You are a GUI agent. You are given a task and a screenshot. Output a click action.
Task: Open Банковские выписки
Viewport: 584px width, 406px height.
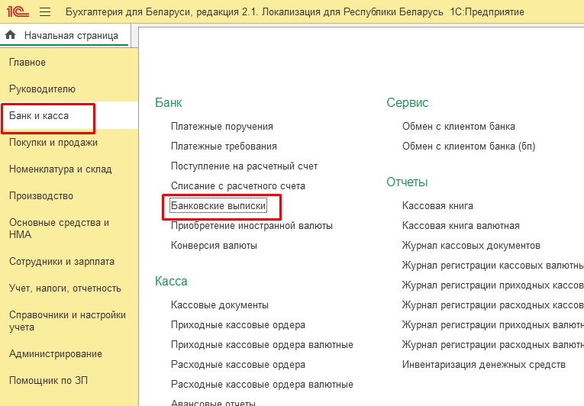pos(218,205)
